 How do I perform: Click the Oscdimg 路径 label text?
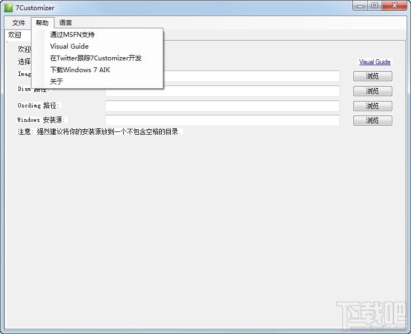39,105
